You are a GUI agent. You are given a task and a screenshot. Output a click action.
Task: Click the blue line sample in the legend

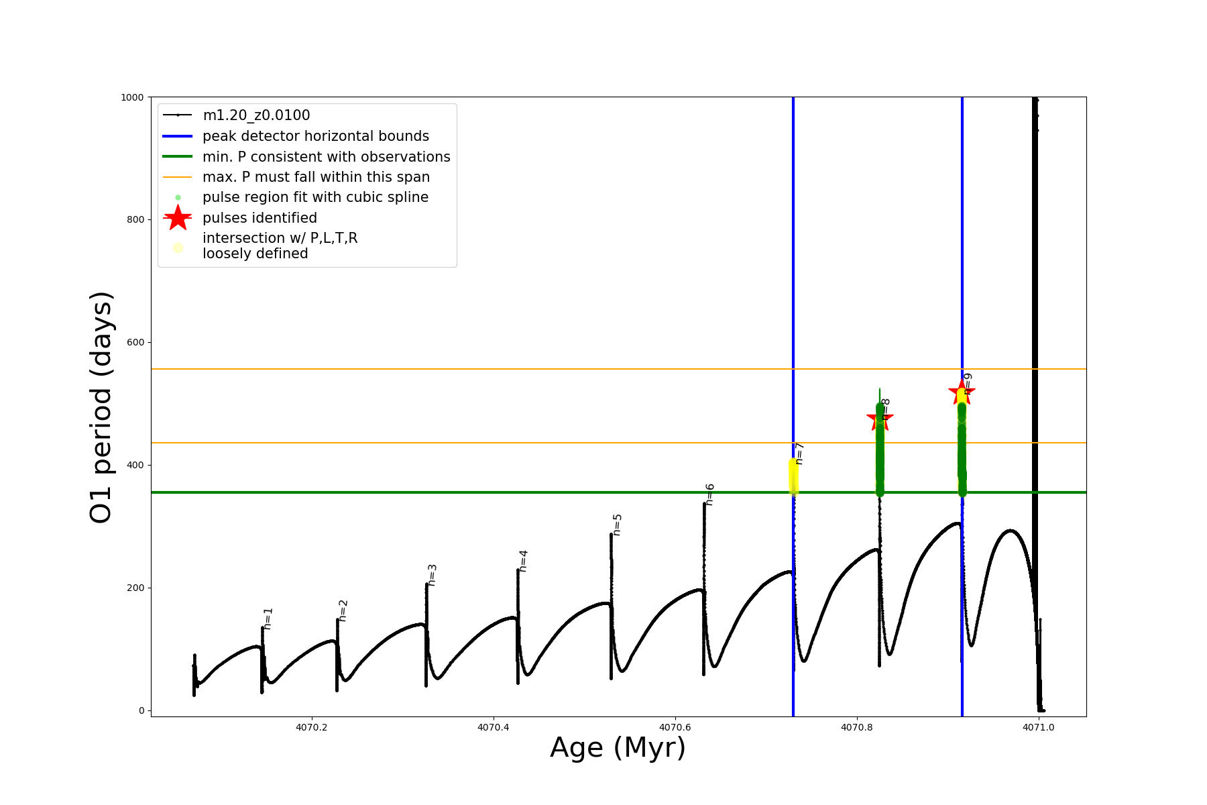pyautogui.click(x=178, y=136)
